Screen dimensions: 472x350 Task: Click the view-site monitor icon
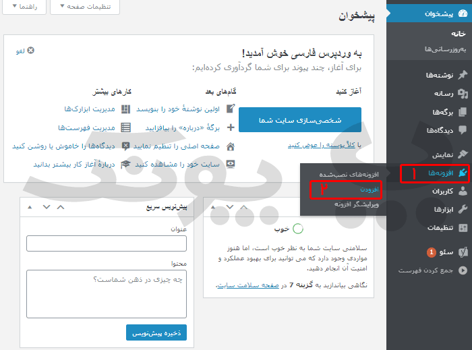pos(231,165)
